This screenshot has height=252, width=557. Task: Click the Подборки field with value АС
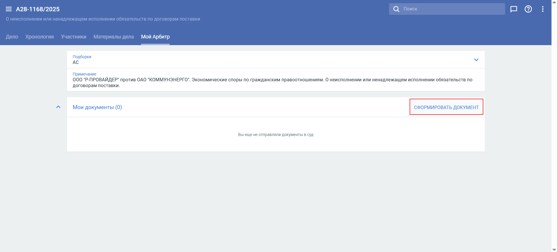pyautogui.click(x=261, y=60)
